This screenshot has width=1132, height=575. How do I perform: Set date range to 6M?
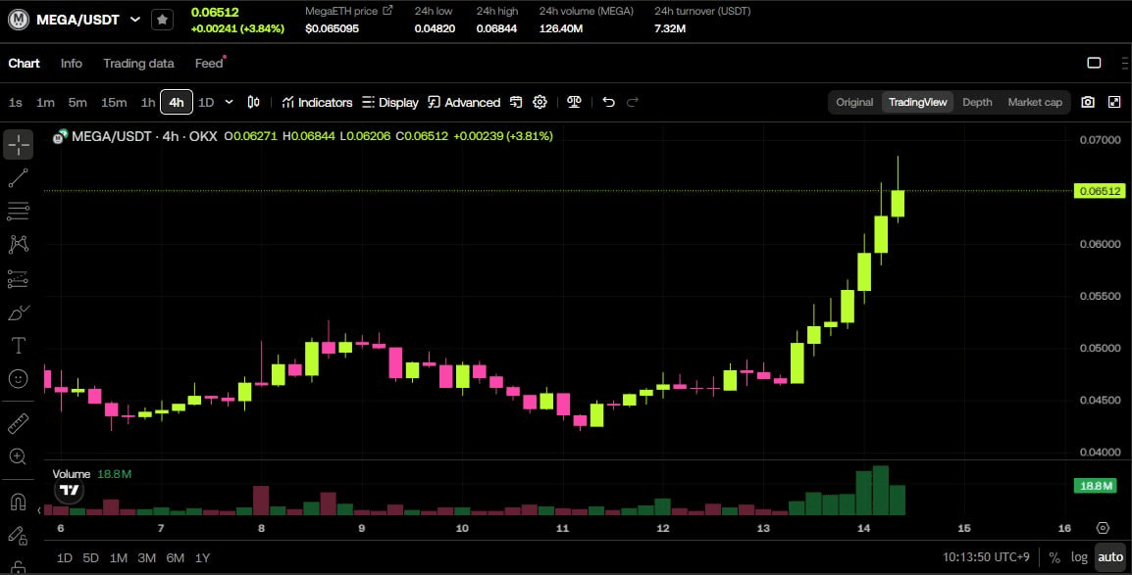coord(176,557)
